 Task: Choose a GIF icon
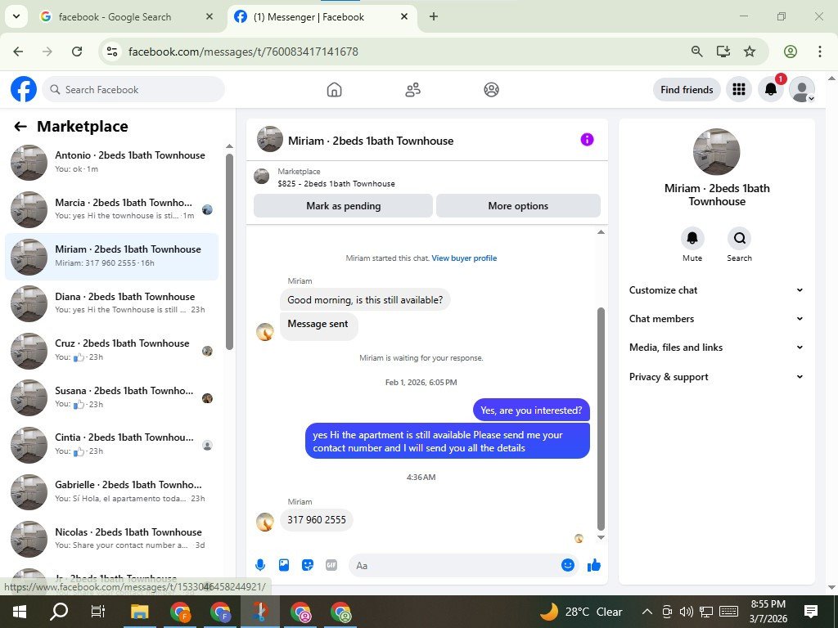tap(331, 565)
